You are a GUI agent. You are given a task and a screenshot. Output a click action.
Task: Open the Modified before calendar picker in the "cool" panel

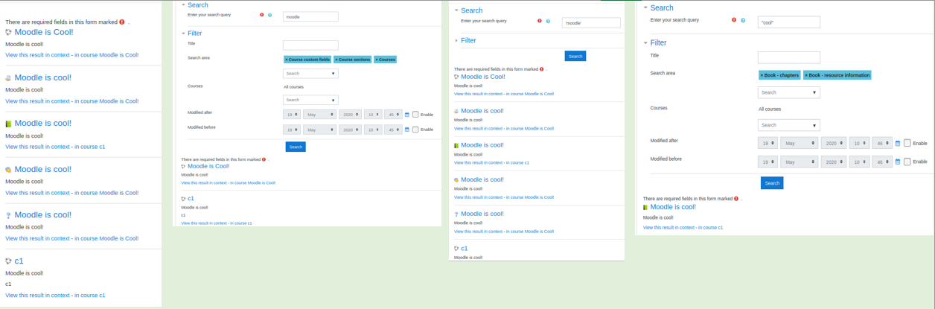[898, 162]
